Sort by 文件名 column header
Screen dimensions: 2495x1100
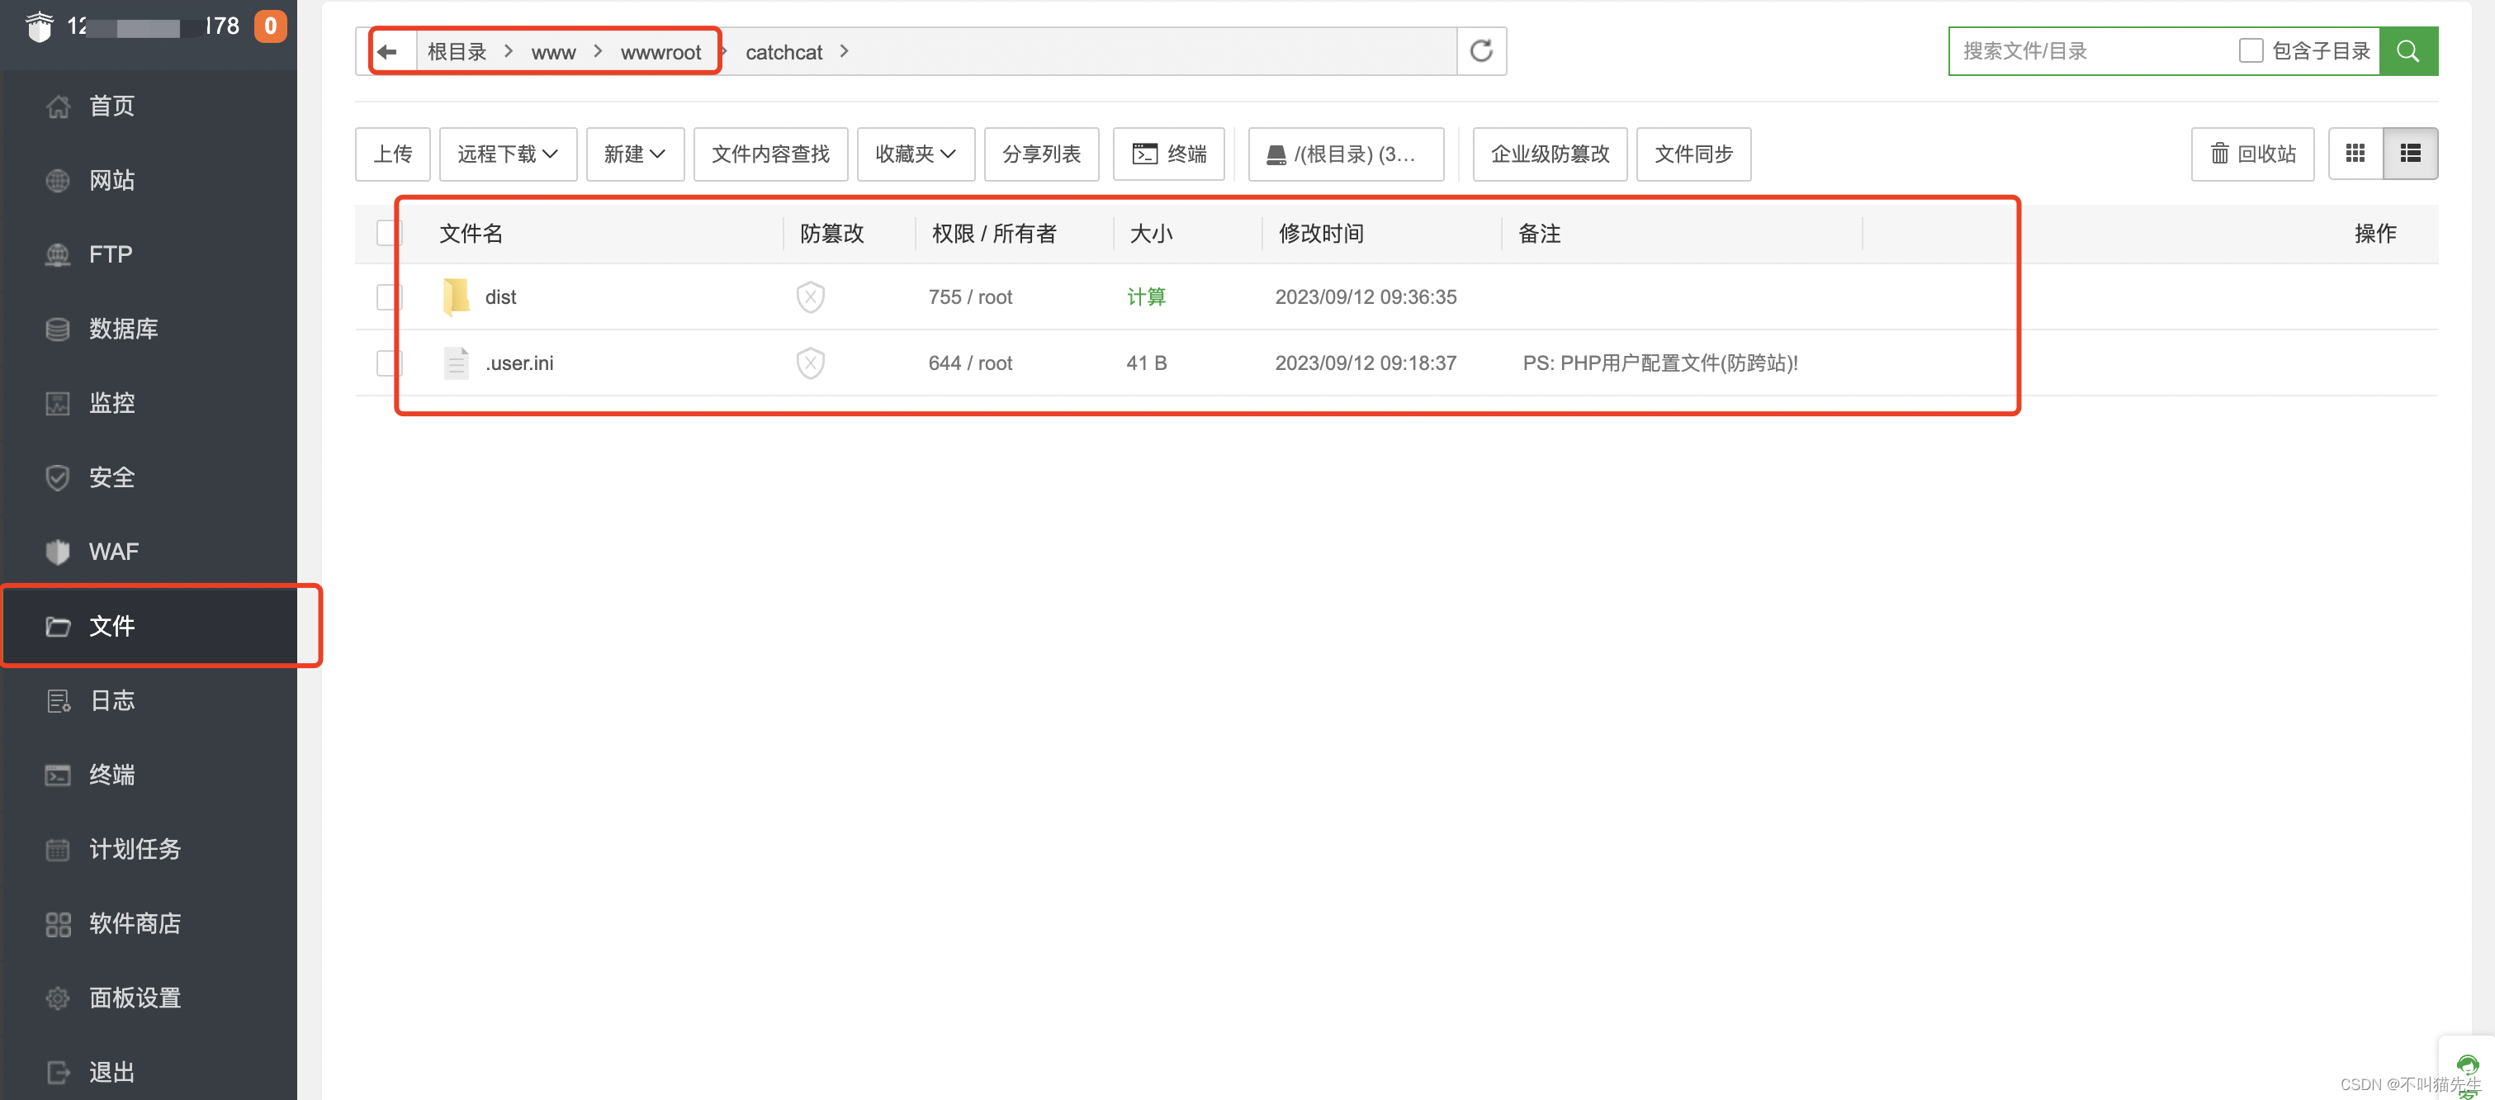(471, 233)
